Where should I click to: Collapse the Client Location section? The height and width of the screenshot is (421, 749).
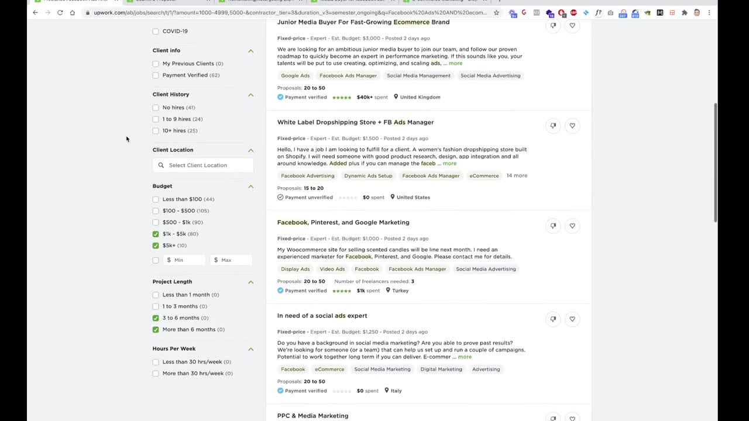(250, 150)
